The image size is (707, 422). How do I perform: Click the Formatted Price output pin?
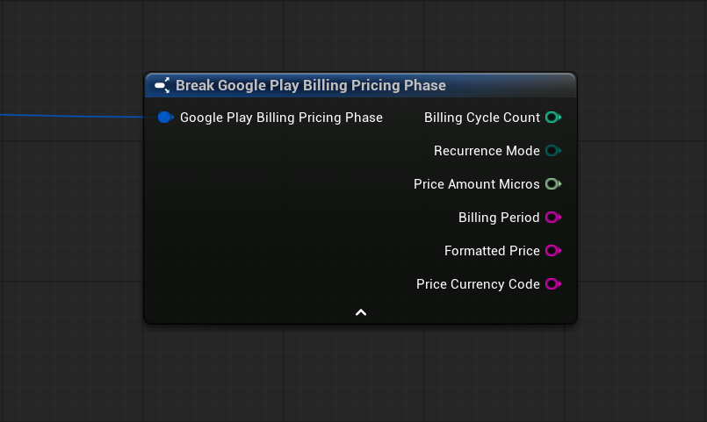(x=552, y=251)
